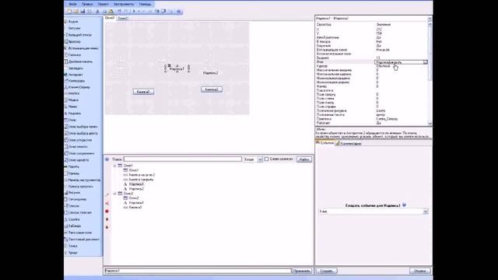Image resolution: width=498 pixels, height=280 pixels.
Task: Collapse the top-level Окно2 tree node
Action: (114, 194)
